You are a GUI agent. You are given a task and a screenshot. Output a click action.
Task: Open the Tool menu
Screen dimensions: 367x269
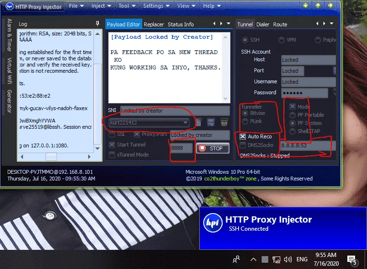pyautogui.click(x=127, y=6)
